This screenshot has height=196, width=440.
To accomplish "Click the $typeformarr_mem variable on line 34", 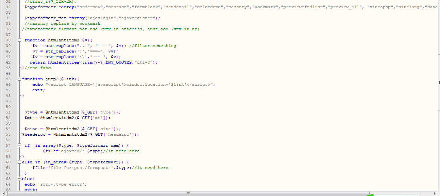I will pyautogui.click(x=45, y=18).
